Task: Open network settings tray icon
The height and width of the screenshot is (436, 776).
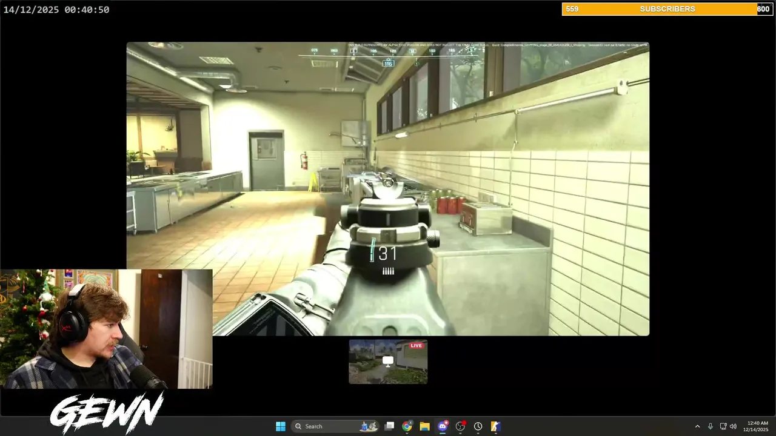Action: pyautogui.click(x=723, y=426)
